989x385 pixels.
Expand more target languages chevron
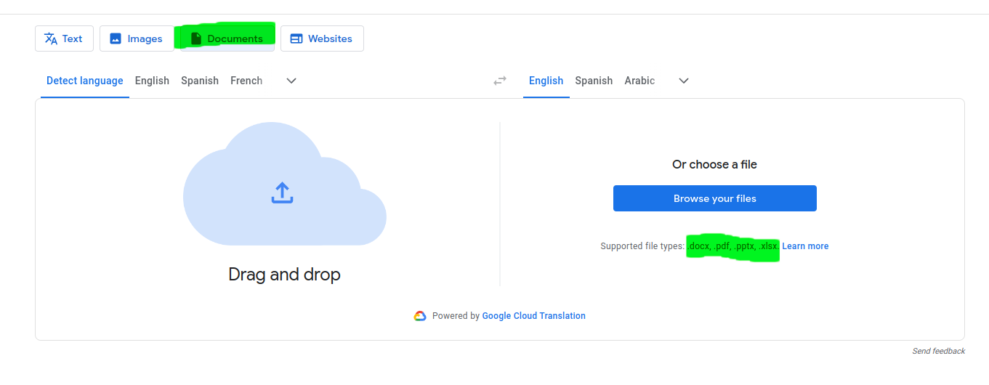[684, 81]
